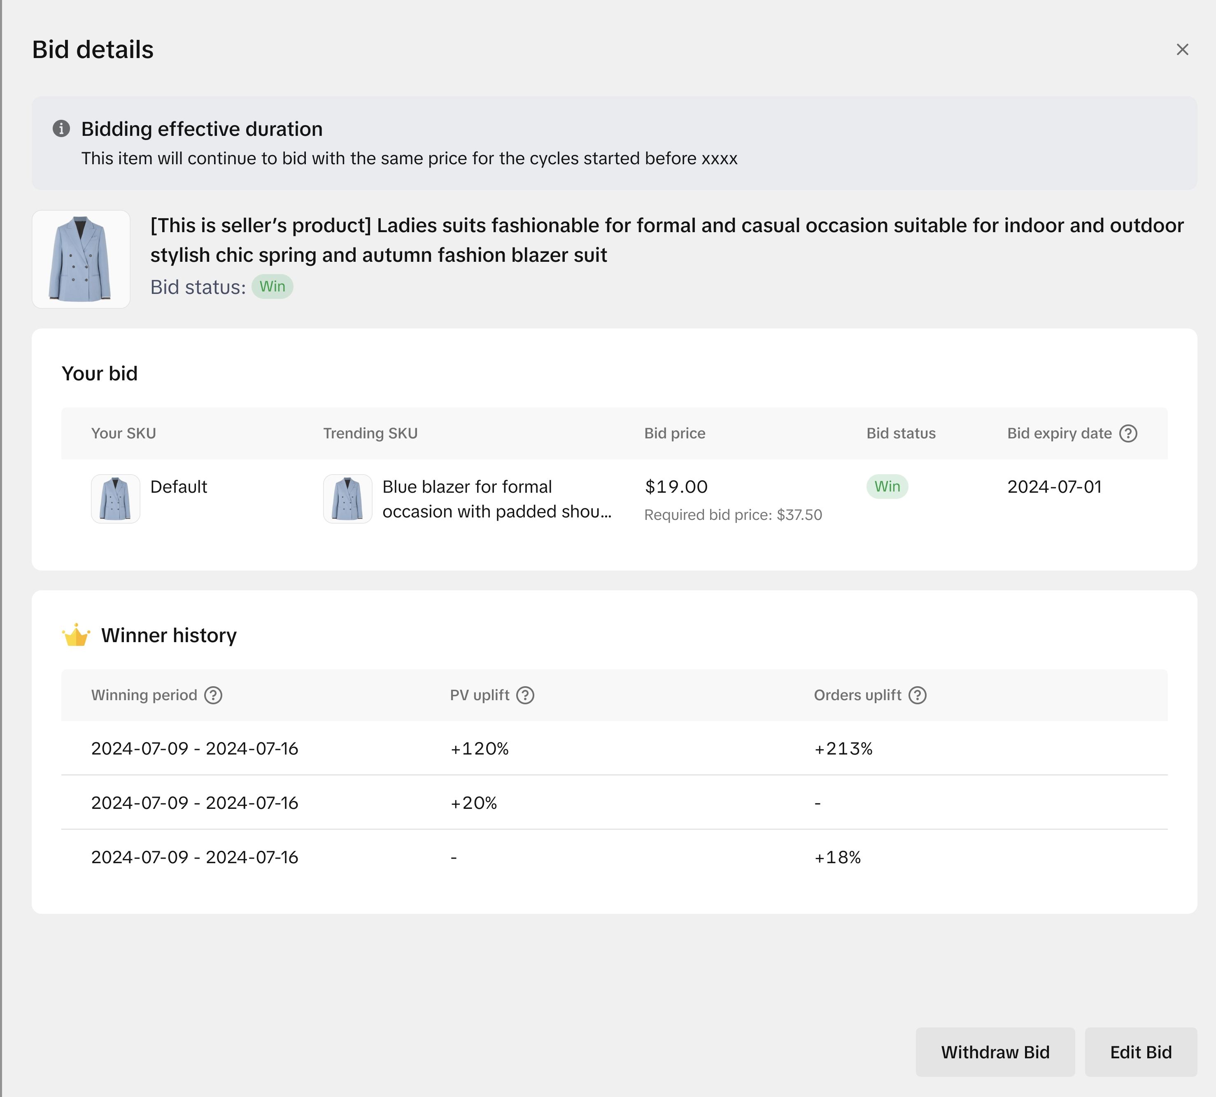The height and width of the screenshot is (1097, 1216).
Task: Click the Winner history crown icon
Action: click(x=76, y=635)
